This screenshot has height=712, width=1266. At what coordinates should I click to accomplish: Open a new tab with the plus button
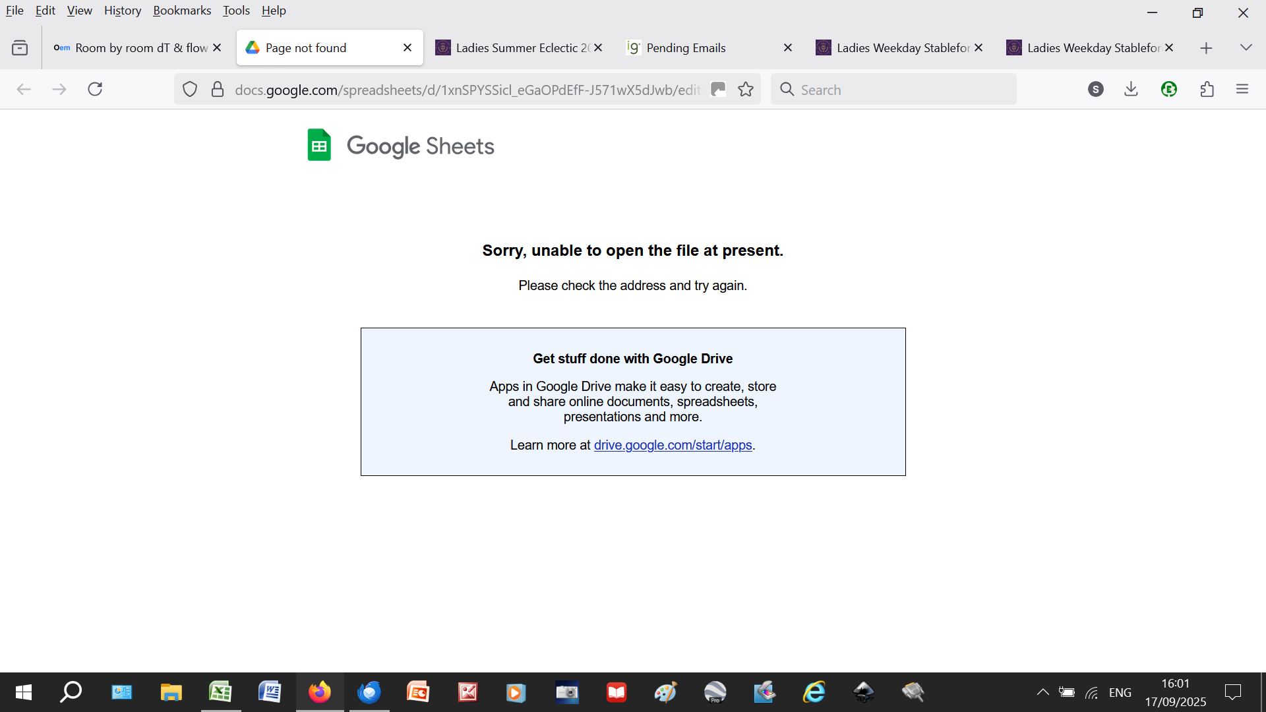1206,48
